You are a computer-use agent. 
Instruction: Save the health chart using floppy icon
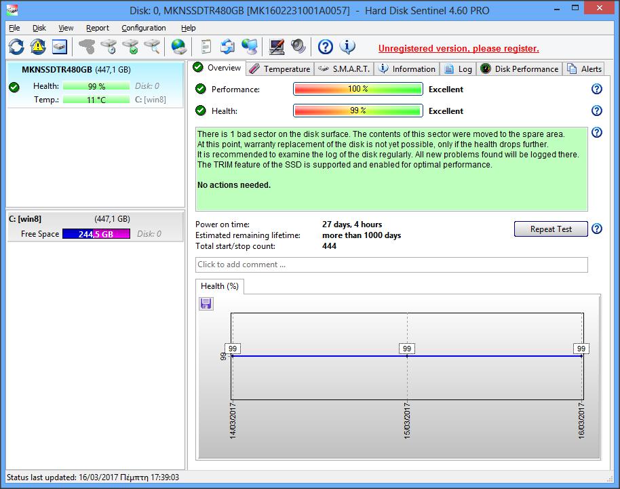(x=206, y=304)
